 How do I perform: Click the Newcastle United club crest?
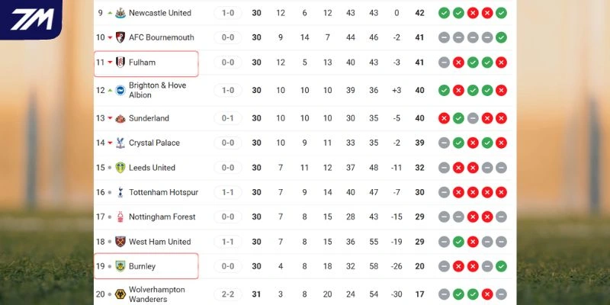[x=120, y=13]
